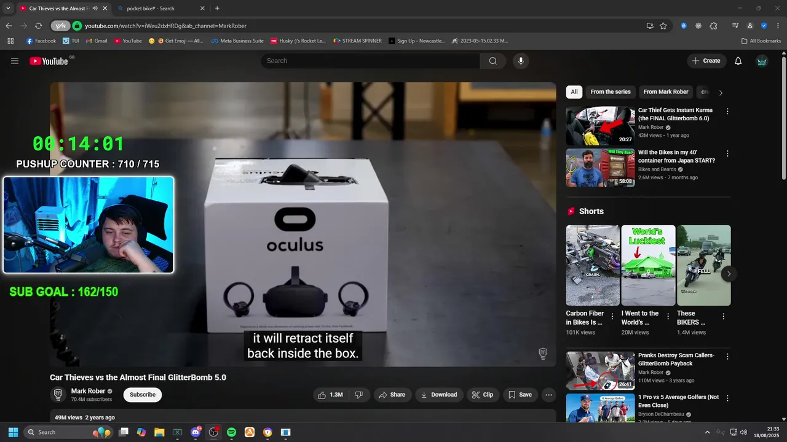Show hidden system tray icons
The height and width of the screenshot is (442, 787).
(x=707, y=432)
